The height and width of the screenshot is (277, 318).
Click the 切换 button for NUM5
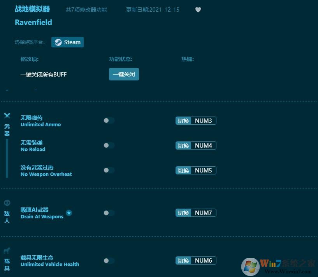point(183,170)
